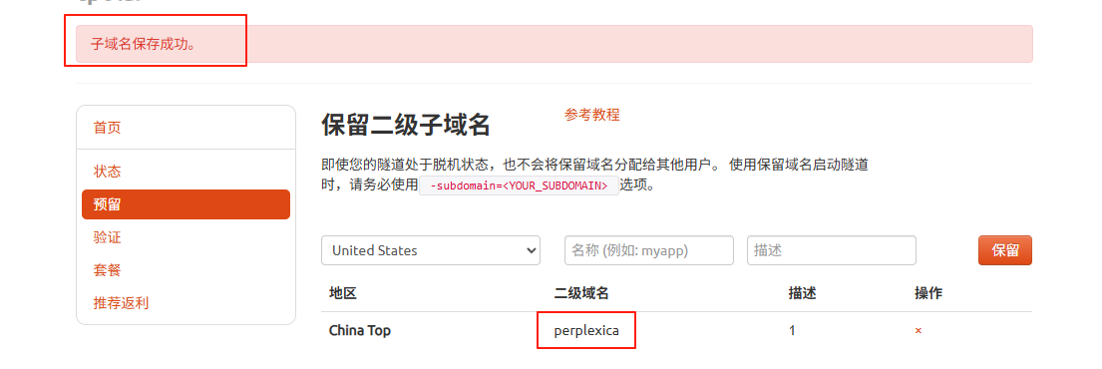Click the perplexica subdomain entry
This screenshot has height=369, width=1102.
[x=586, y=330]
